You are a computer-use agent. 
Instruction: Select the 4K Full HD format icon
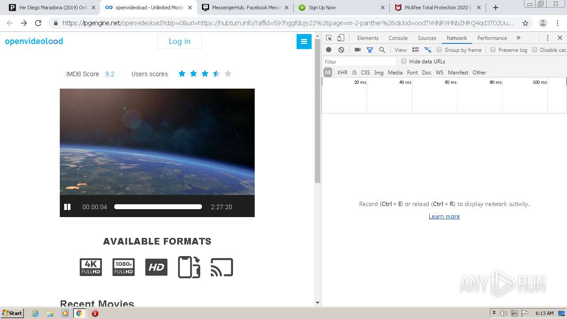(91, 267)
